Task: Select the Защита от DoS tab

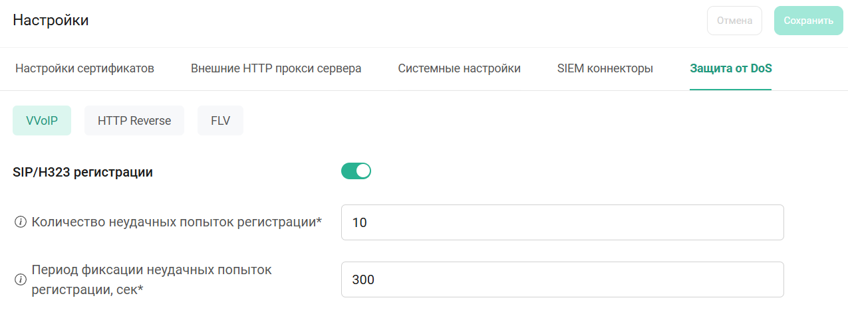Action: point(730,68)
